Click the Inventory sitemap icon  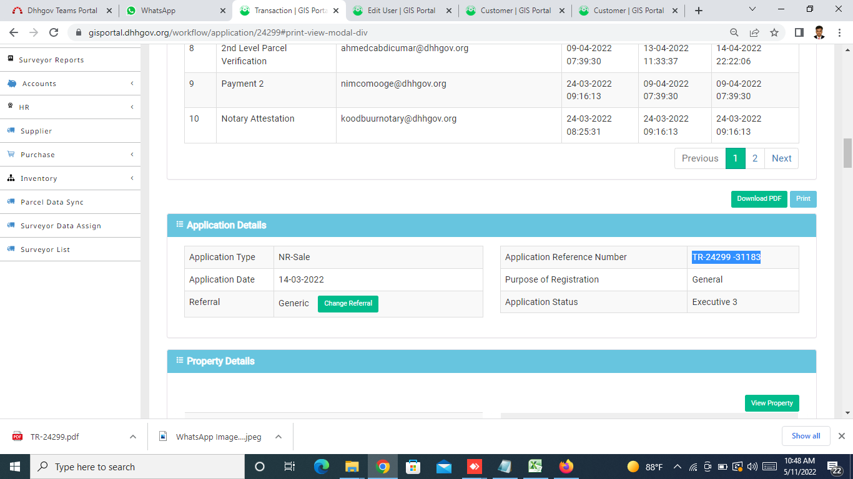11,178
